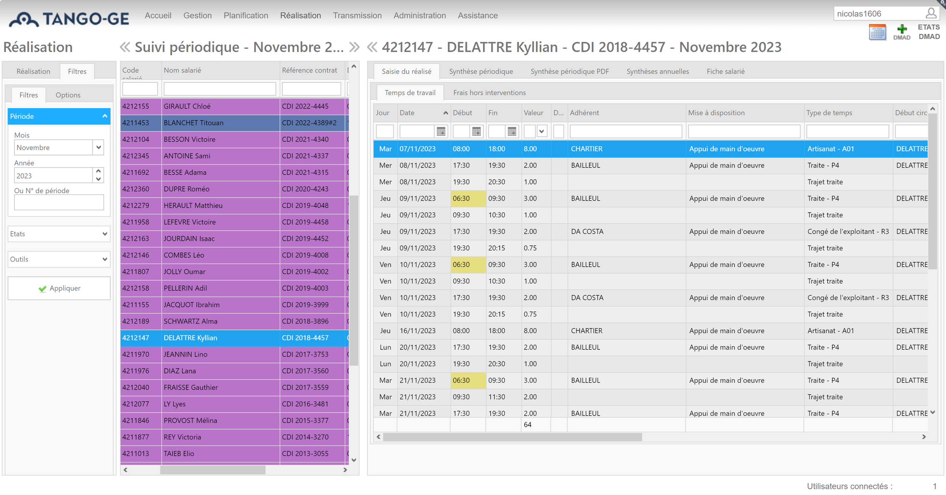Open the Début filter picker icon
946x495 pixels.
(x=476, y=132)
